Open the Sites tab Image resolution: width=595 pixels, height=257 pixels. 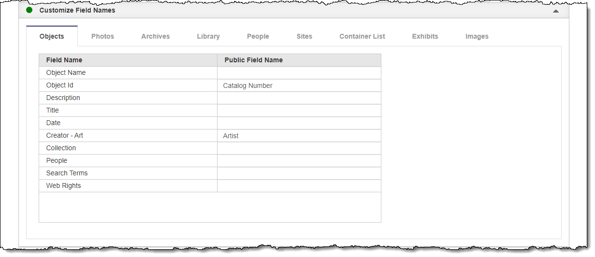tap(305, 36)
